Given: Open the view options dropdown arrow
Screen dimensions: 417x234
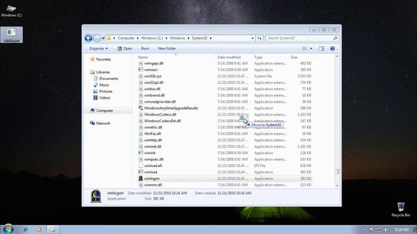Looking at the screenshot, I should (311, 49).
